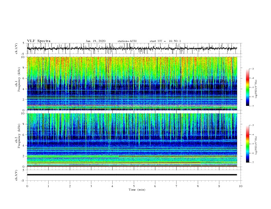
Task: Click the "station=ATH" label
Action: coord(127,41)
